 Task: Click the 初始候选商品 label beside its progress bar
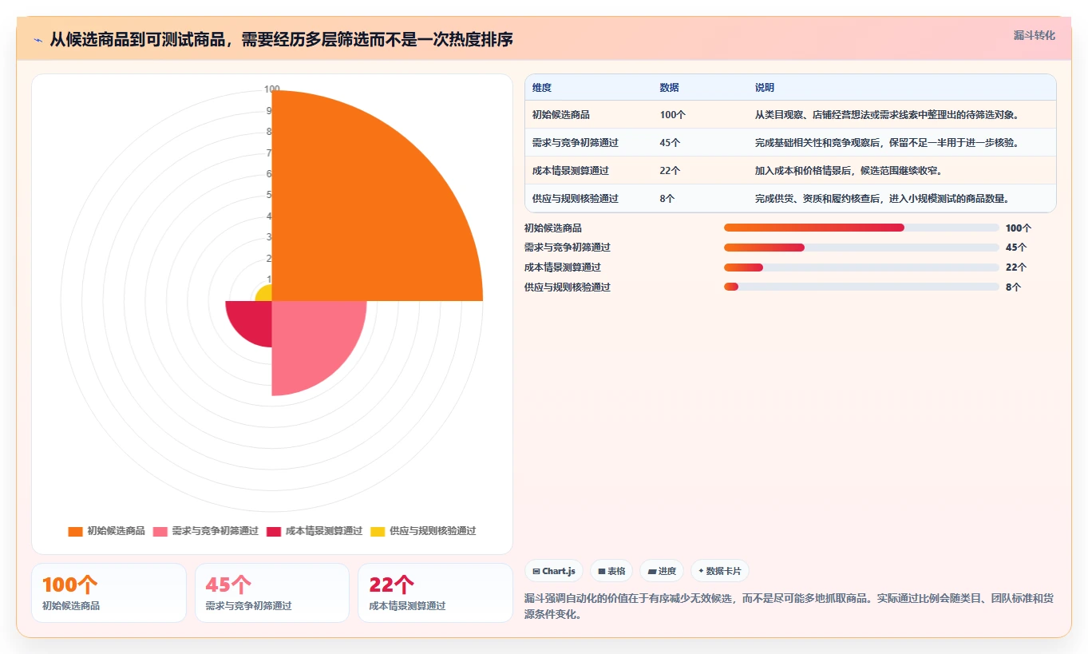tap(553, 228)
